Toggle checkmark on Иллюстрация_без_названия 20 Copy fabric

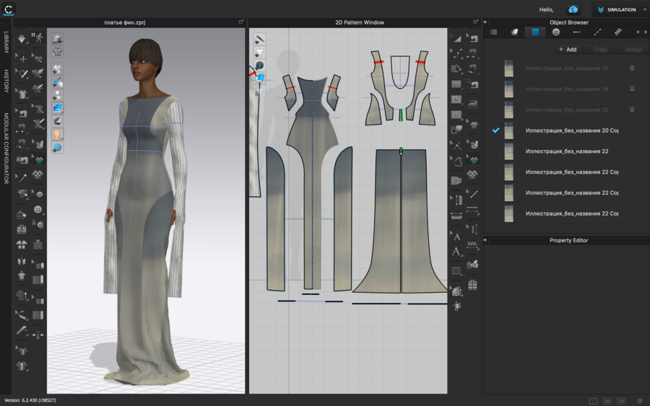(x=495, y=131)
